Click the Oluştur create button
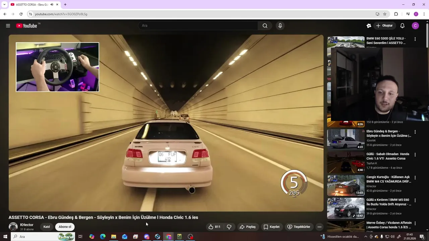 384,26
